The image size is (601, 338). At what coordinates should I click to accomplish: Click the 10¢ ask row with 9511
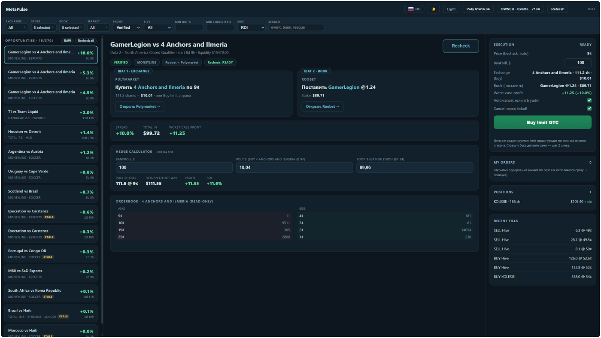pos(204,223)
